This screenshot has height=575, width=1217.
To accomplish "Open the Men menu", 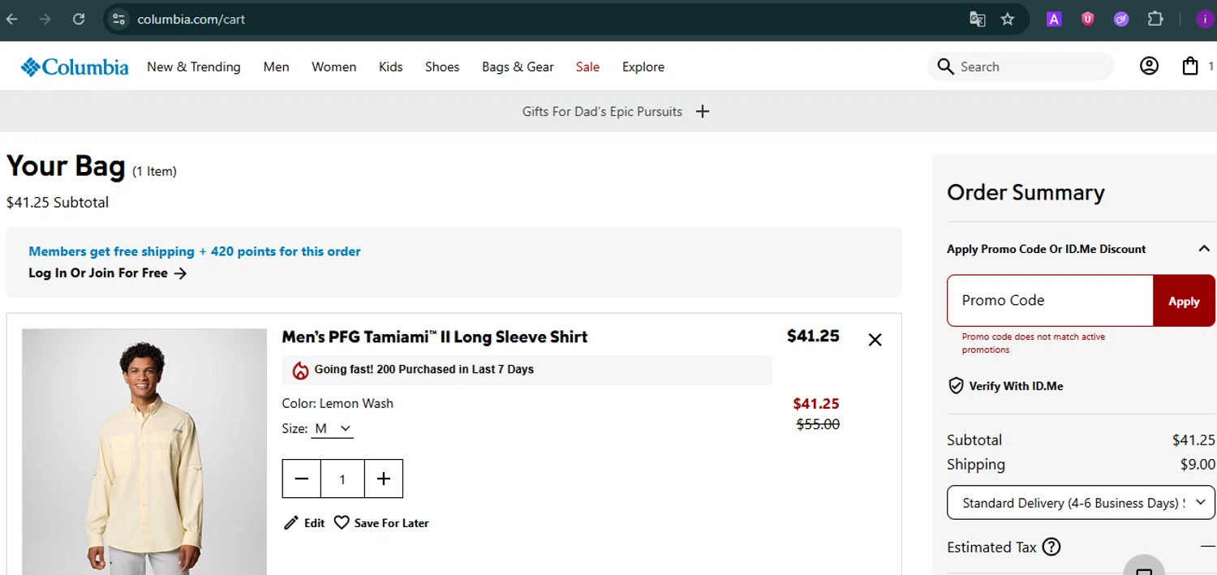I will [276, 67].
